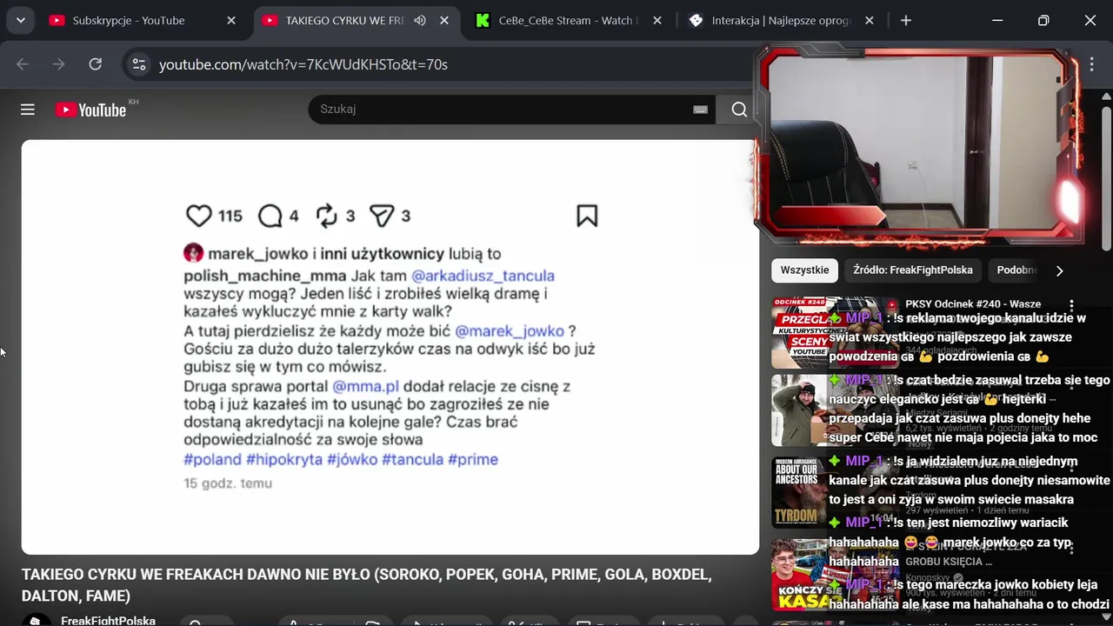Close the Interakcja tab
Screen dimensions: 1113x626
pos(870,20)
